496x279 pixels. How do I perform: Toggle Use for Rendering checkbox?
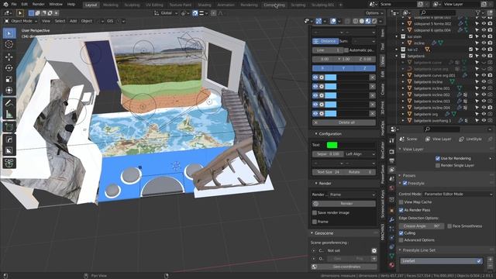tap(437, 158)
